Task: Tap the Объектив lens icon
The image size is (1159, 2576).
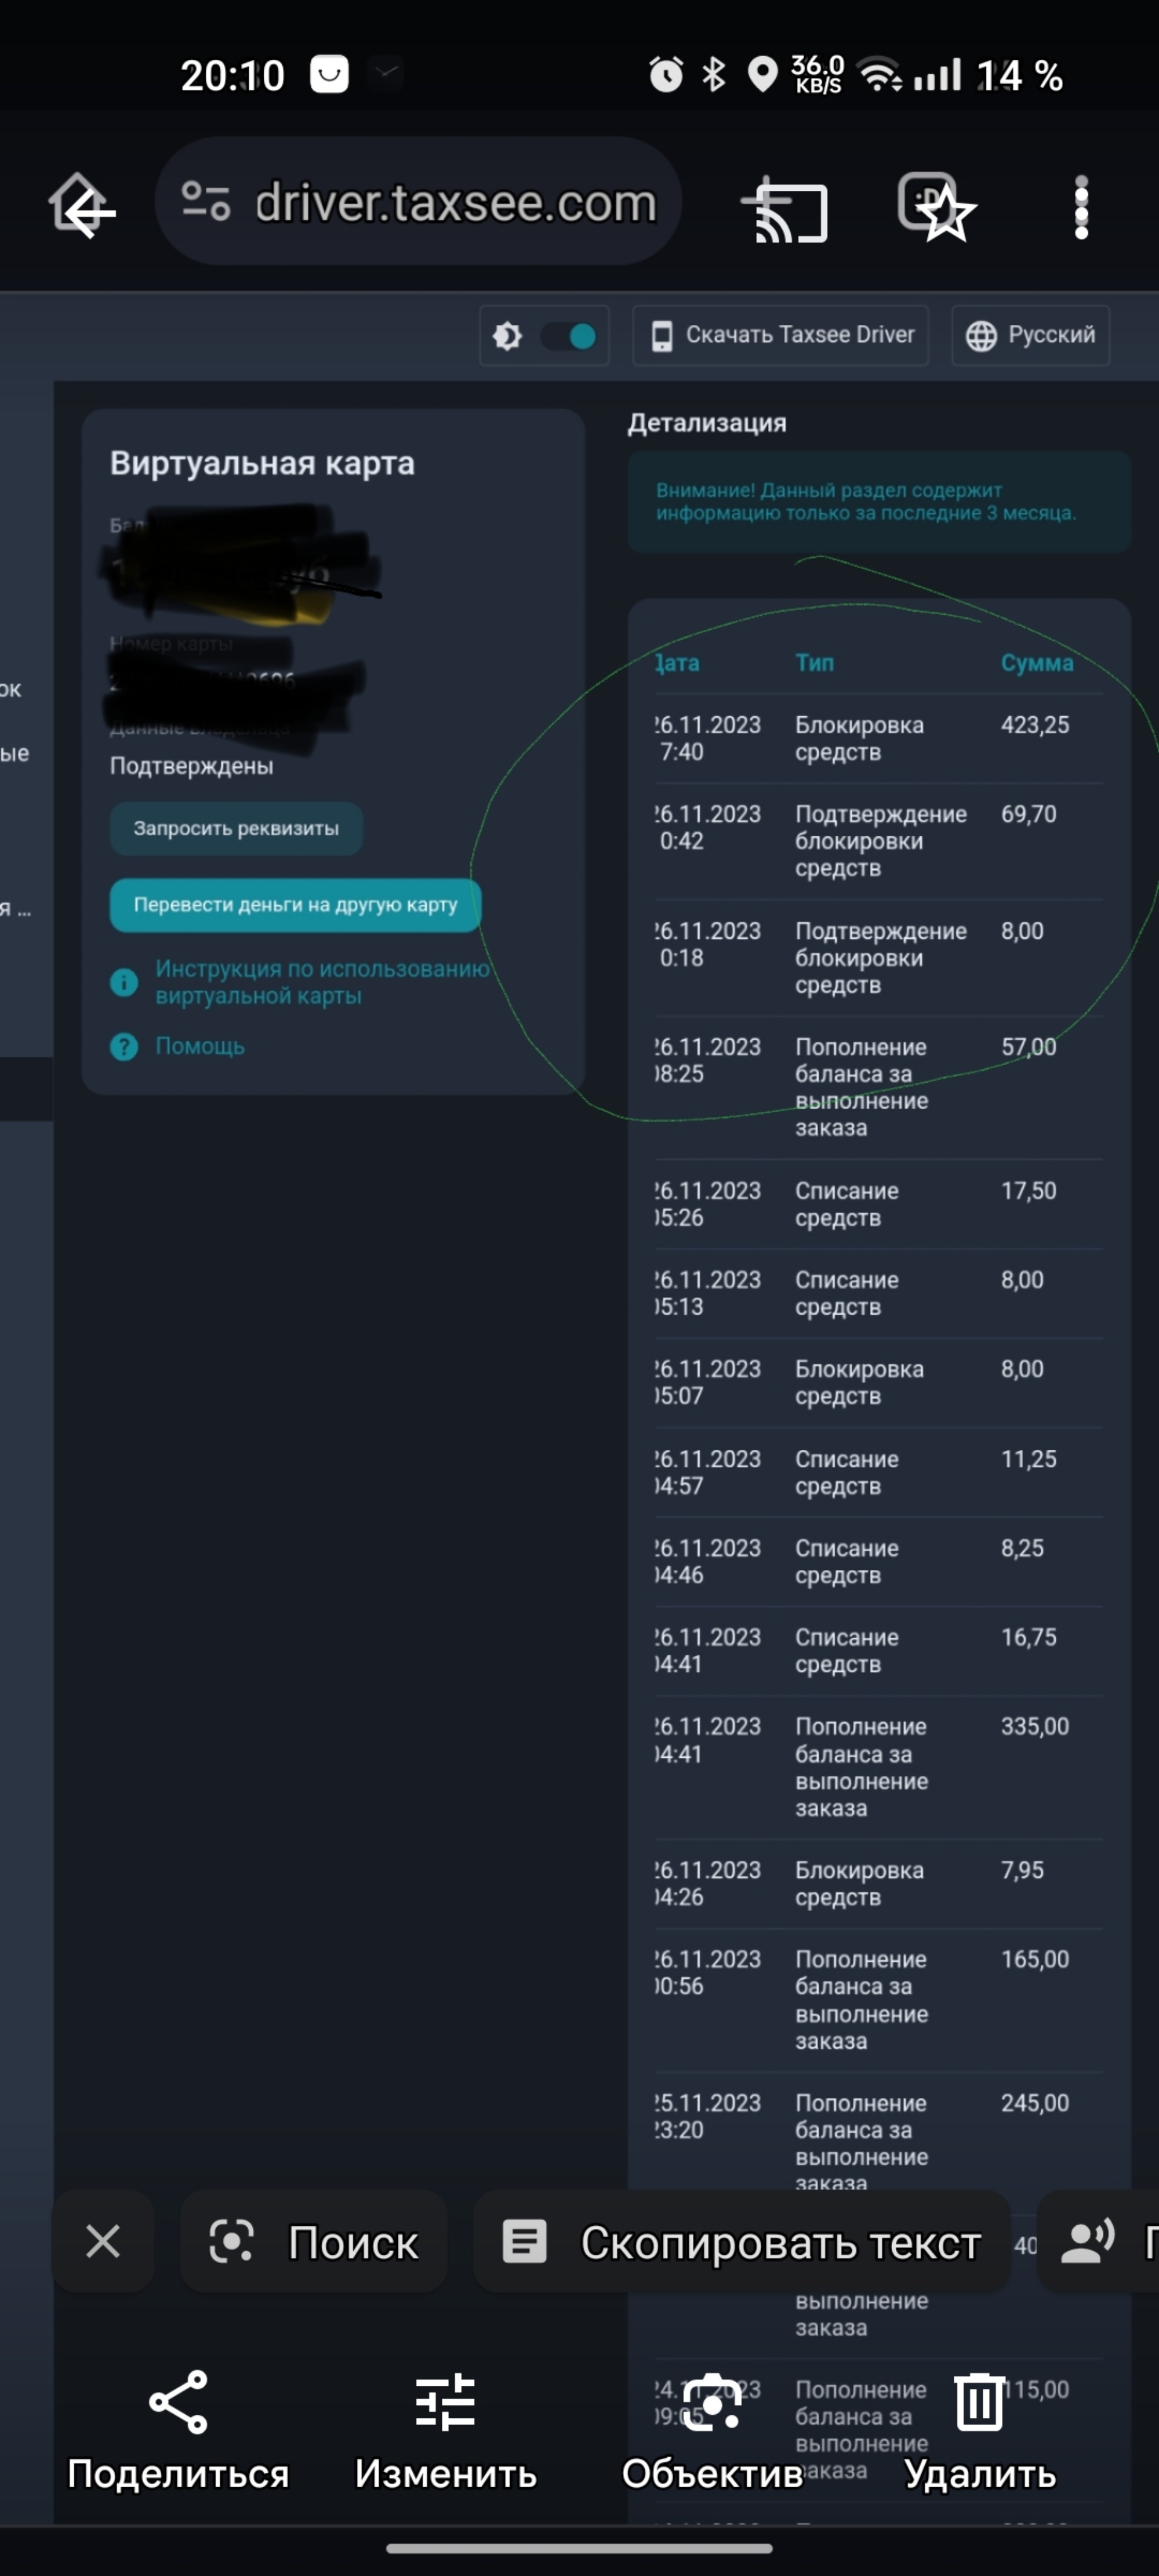Action: click(712, 2401)
